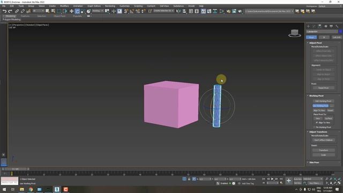
Task: Click the Align tool icon
Action: (184, 11)
